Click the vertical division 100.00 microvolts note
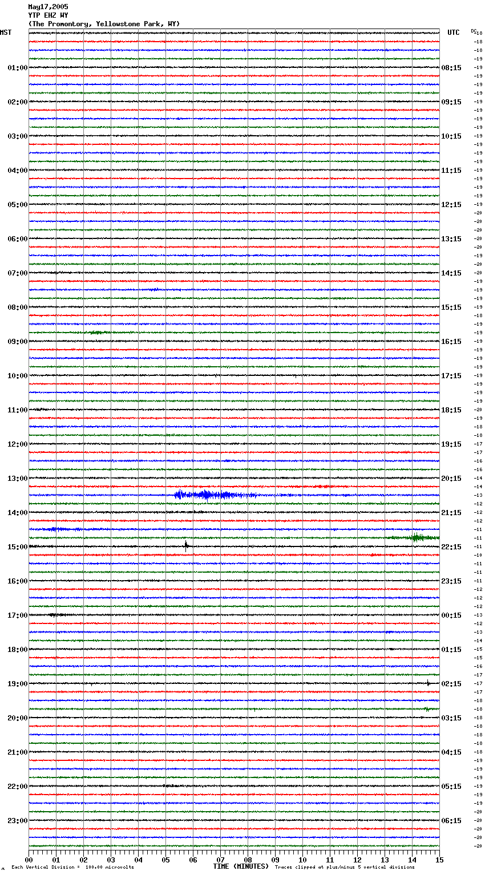The width and height of the screenshot is (485, 875). pos(73,868)
